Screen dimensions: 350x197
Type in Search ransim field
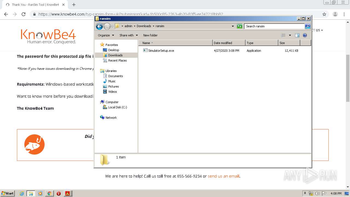click(x=274, y=26)
